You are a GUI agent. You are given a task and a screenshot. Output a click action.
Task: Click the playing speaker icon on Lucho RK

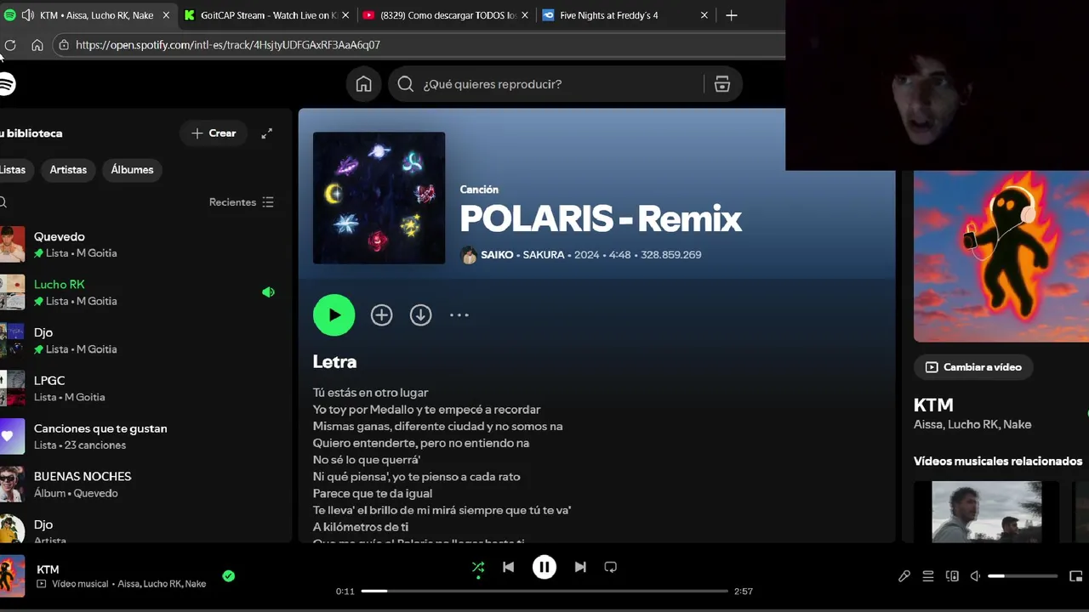coord(268,292)
